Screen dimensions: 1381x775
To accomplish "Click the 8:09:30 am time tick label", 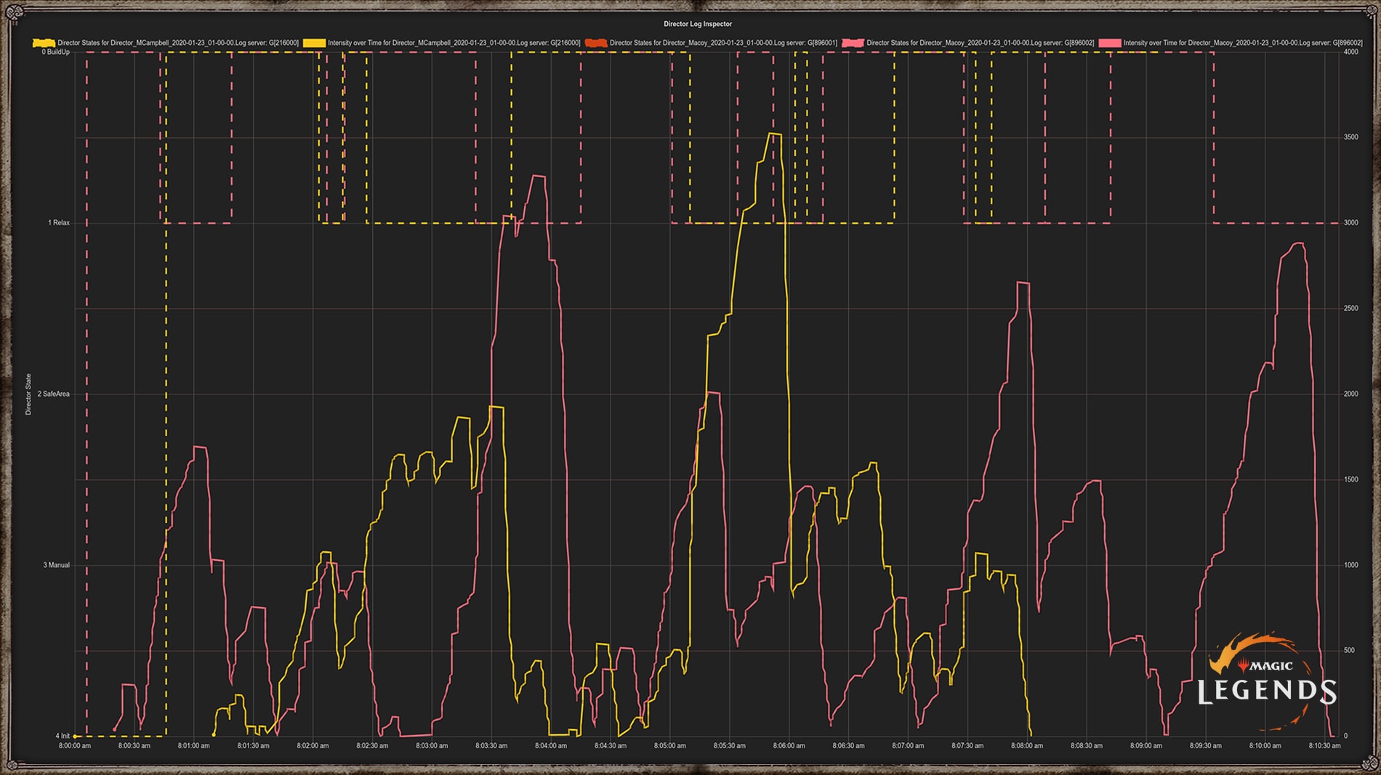I will [x=1206, y=746].
